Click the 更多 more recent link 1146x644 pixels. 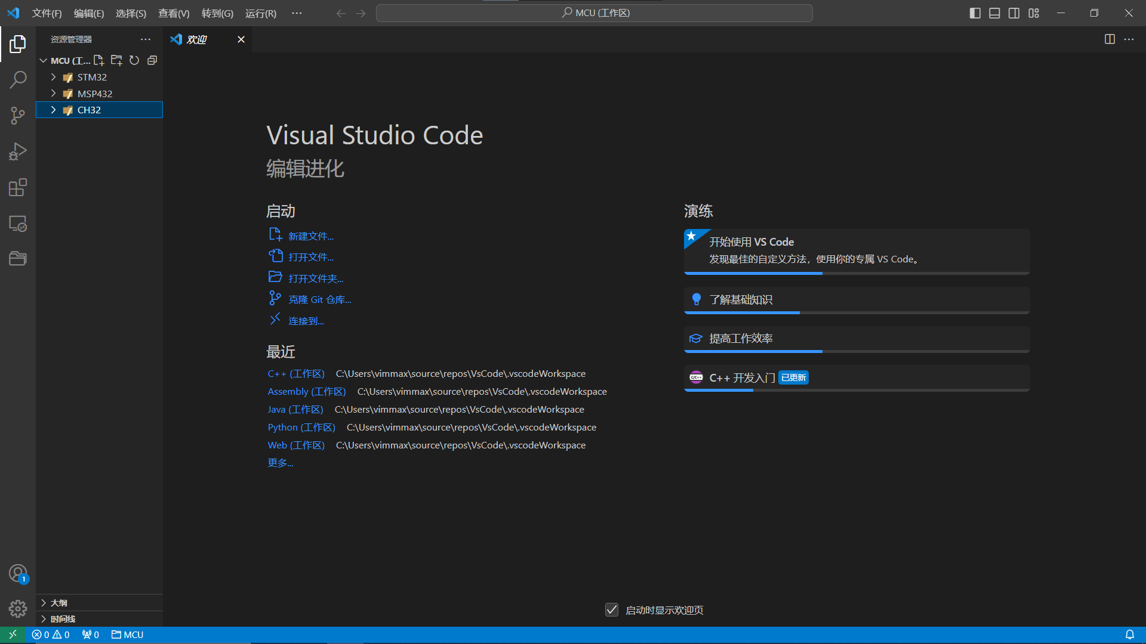[x=280, y=463]
